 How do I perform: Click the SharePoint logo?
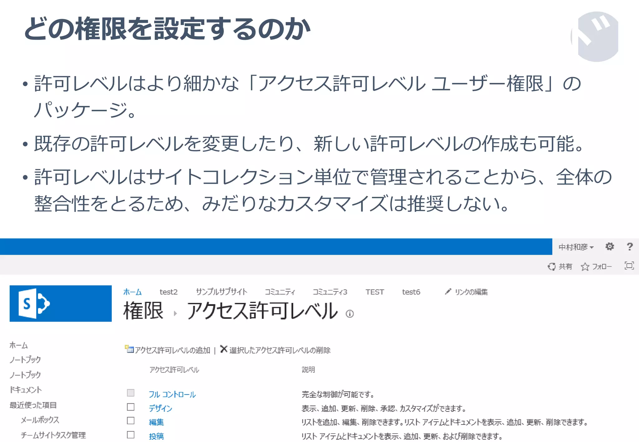click(61, 303)
